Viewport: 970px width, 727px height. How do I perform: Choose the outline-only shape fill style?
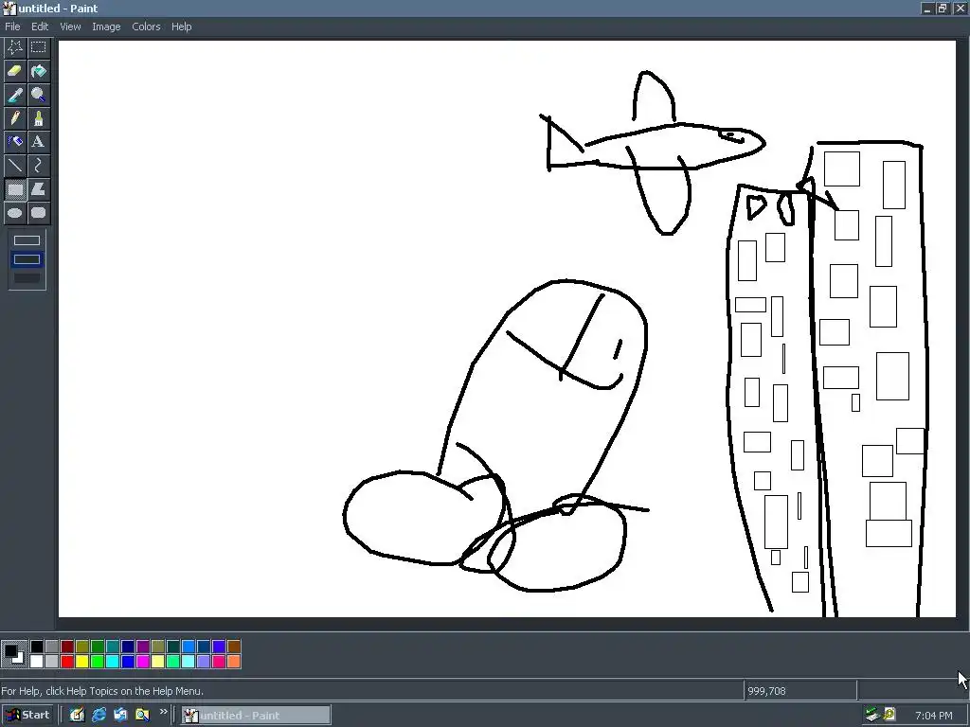[27, 240]
